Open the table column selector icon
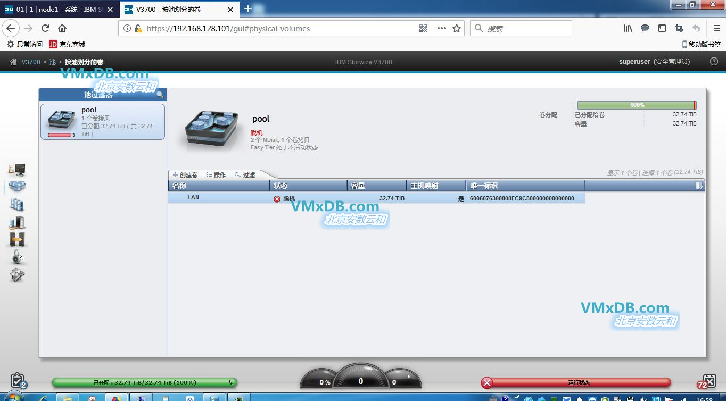This screenshot has width=726, height=401. coord(699,186)
